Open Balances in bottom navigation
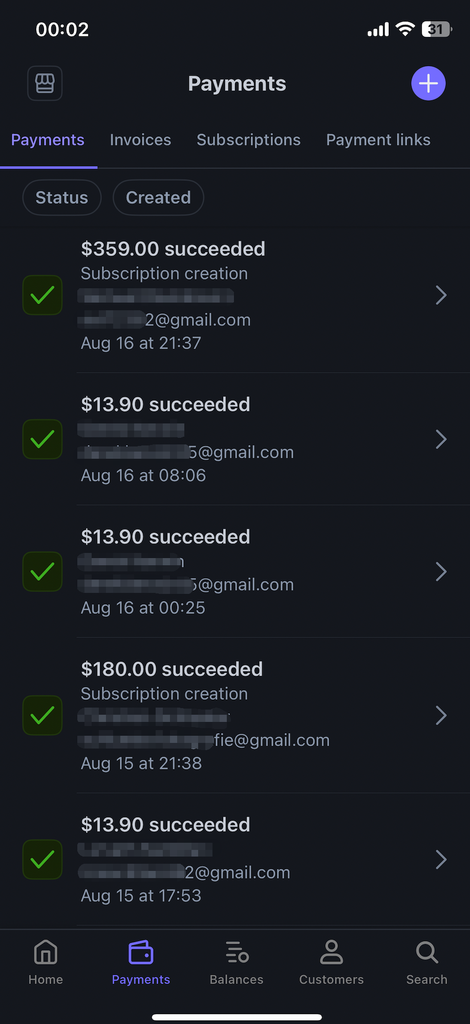 237,963
